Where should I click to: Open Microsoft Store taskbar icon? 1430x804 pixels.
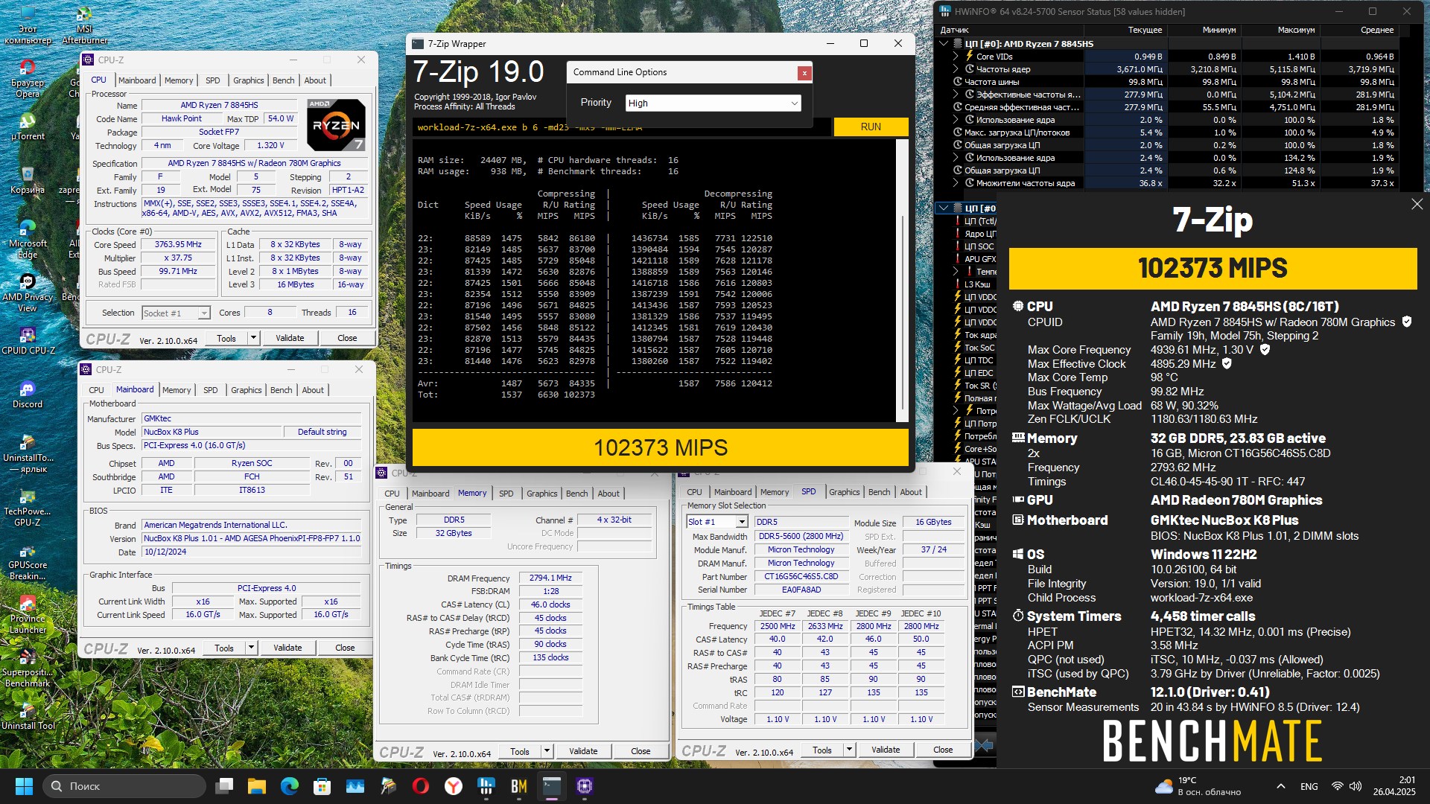click(x=322, y=786)
